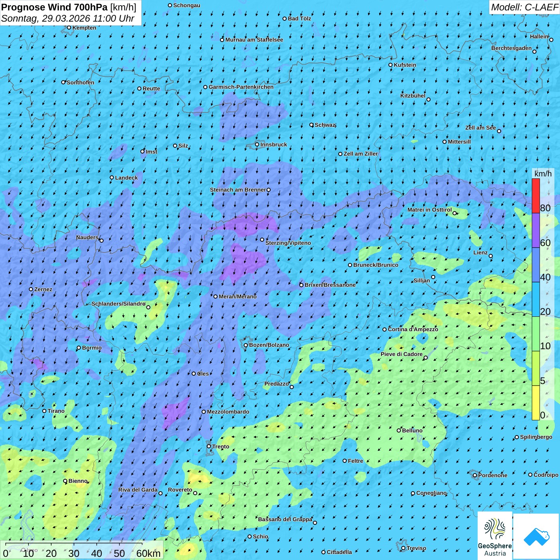
Task: Click the Bad Tölz marker dot
Action: (285, 18)
